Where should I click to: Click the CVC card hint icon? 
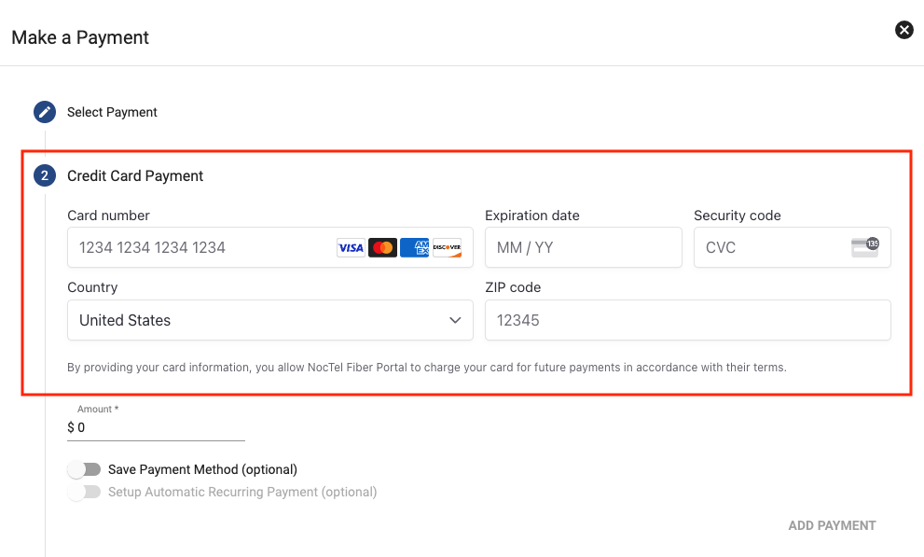click(x=865, y=247)
